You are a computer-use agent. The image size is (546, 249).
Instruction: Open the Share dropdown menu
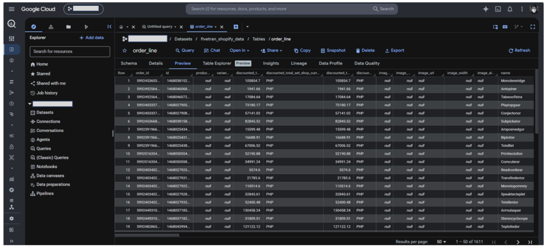(x=271, y=51)
